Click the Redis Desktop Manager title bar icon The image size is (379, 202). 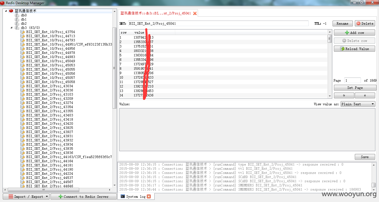coord(3,3)
